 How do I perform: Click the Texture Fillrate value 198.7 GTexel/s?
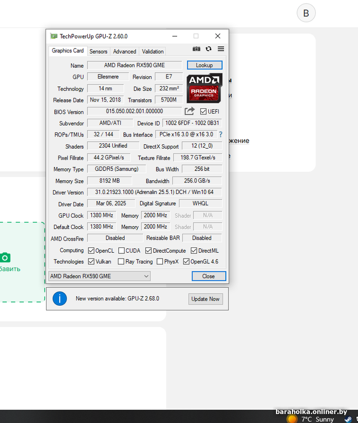tap(198, 158)
